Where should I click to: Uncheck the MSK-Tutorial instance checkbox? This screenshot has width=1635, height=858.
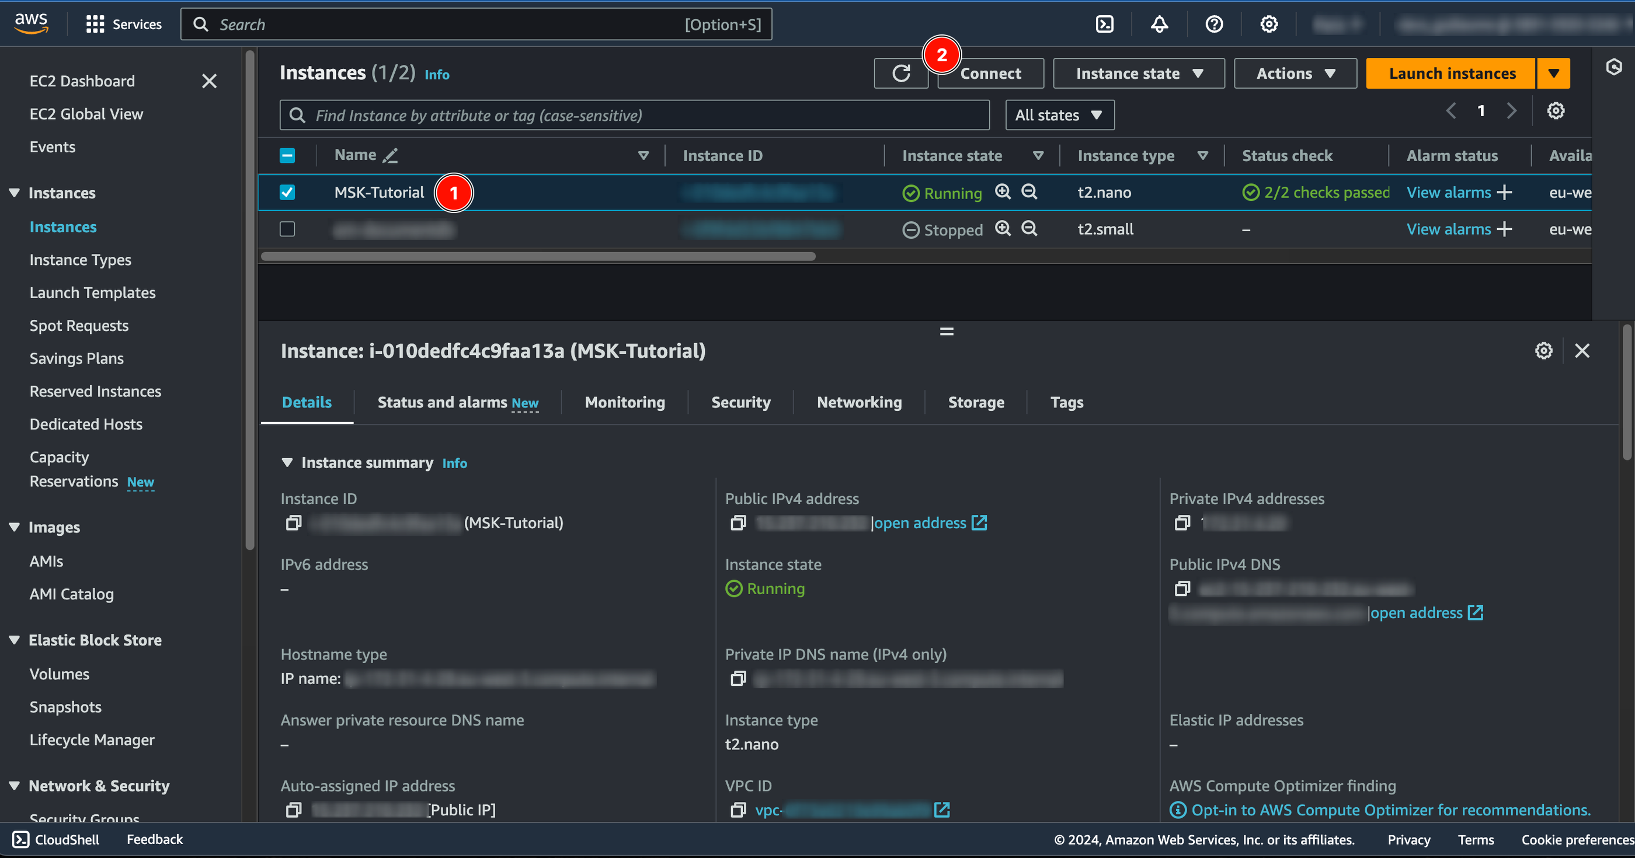287,192
